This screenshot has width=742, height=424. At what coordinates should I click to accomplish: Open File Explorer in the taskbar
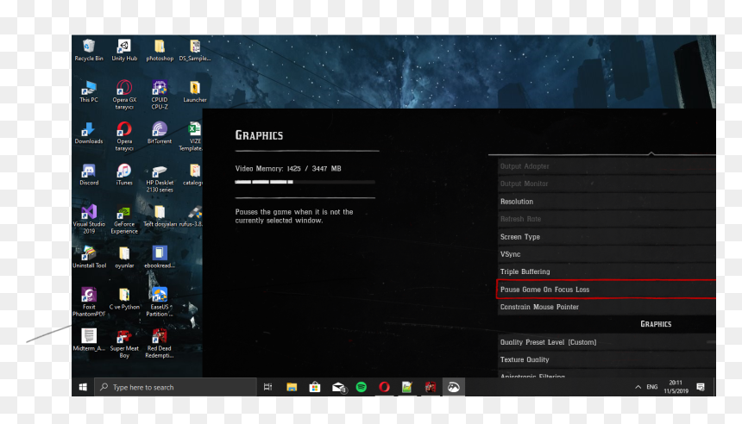coord(292,387)
